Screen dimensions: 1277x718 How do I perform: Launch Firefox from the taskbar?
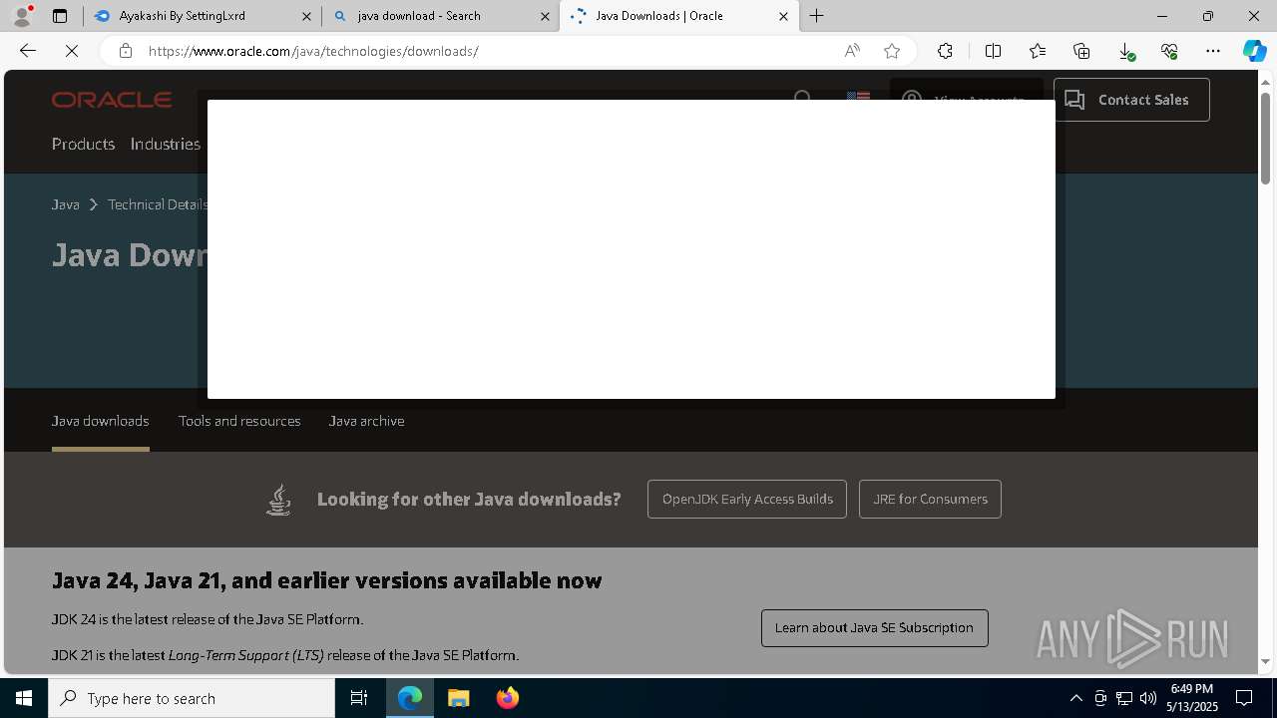click(x=508, y=698)
